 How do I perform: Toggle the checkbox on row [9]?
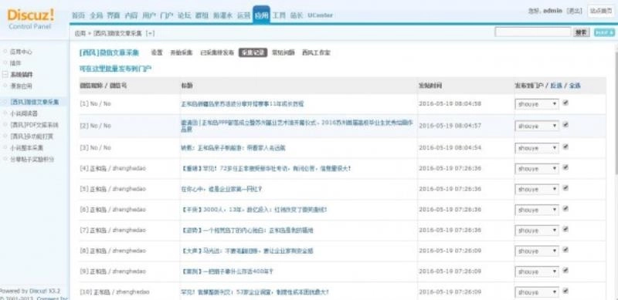(x=565, y=271)
